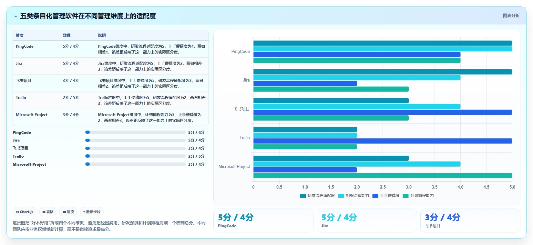This screenshot has width=533, height=245.
Task: Toggle 研发流程适配度 legend swatch
Action: pyautogui.click(x=303, y=196)
